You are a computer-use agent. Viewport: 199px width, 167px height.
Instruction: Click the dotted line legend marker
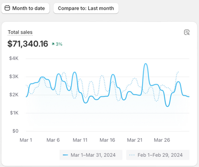point(132,155)
